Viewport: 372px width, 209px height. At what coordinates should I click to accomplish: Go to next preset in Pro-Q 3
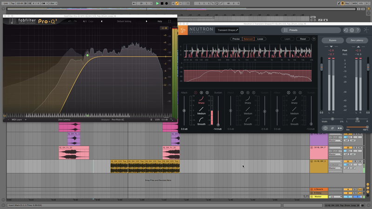[146, 21]
